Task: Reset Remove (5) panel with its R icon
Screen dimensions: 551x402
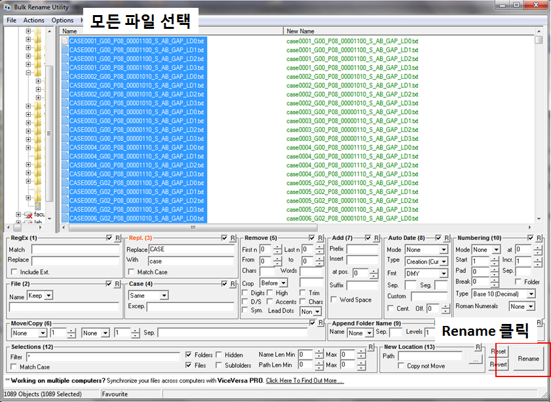Action: tap(320, 238)
